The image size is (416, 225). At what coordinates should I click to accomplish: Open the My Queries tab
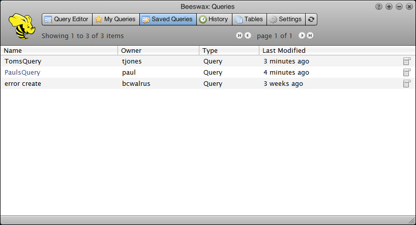(x=115, y=19)
